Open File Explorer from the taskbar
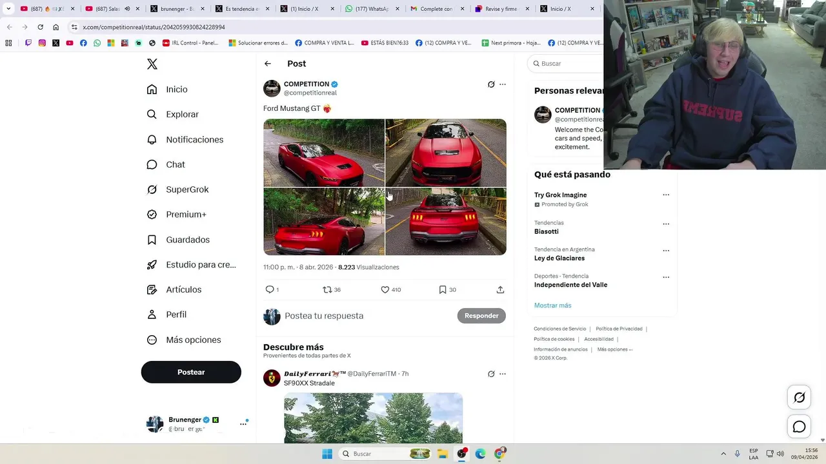826x464 pixels. tap(443, 454)
